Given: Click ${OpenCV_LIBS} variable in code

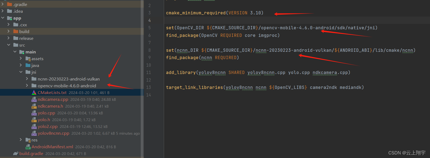Looking at the screenshot, I should (x=288, y=87).
